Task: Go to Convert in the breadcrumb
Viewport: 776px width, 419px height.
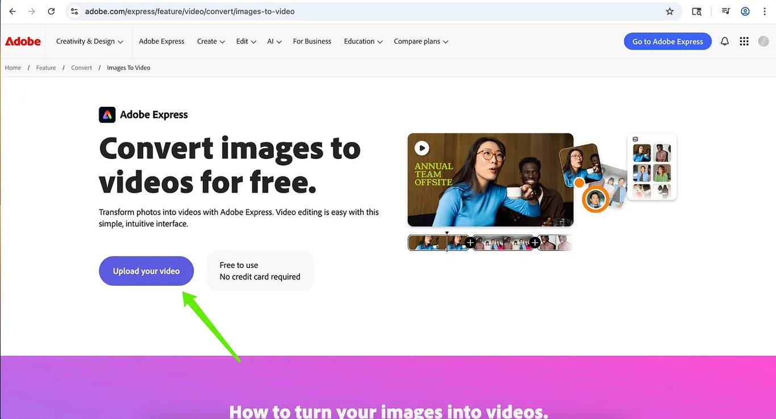Action: [x=81, y=68]
